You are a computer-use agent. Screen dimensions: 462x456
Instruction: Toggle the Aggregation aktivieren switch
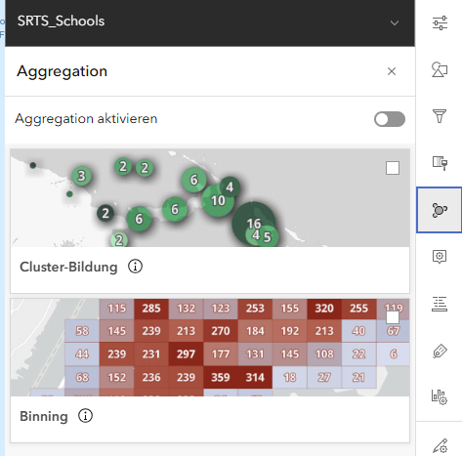390,119
